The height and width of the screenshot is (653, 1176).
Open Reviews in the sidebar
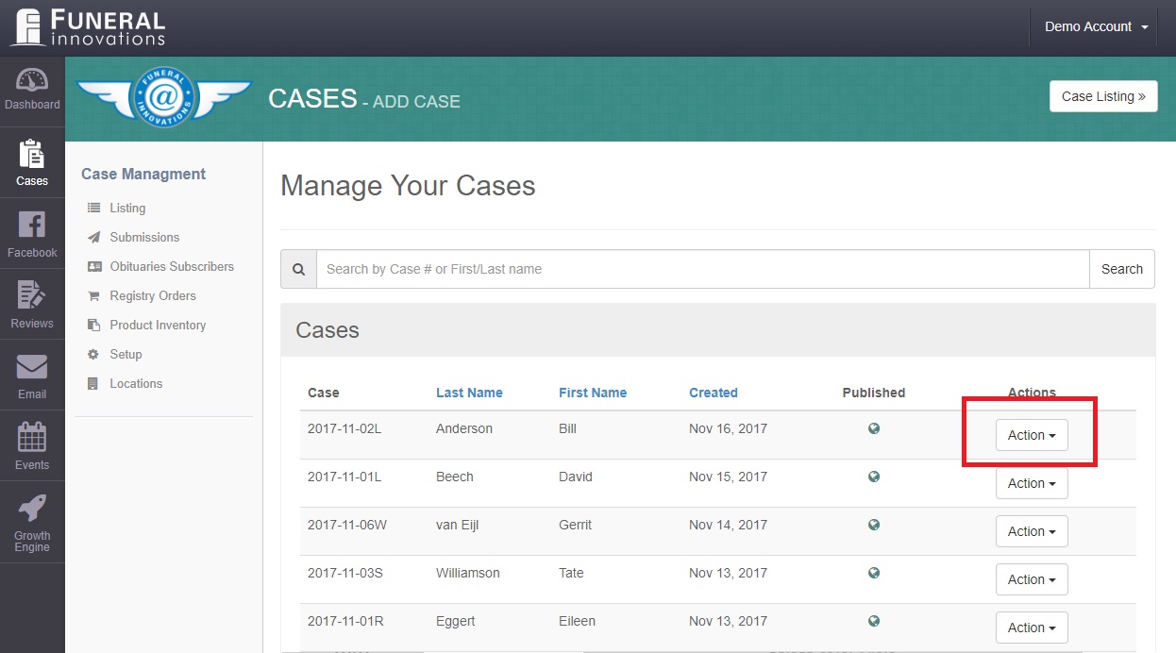[32, 297]
